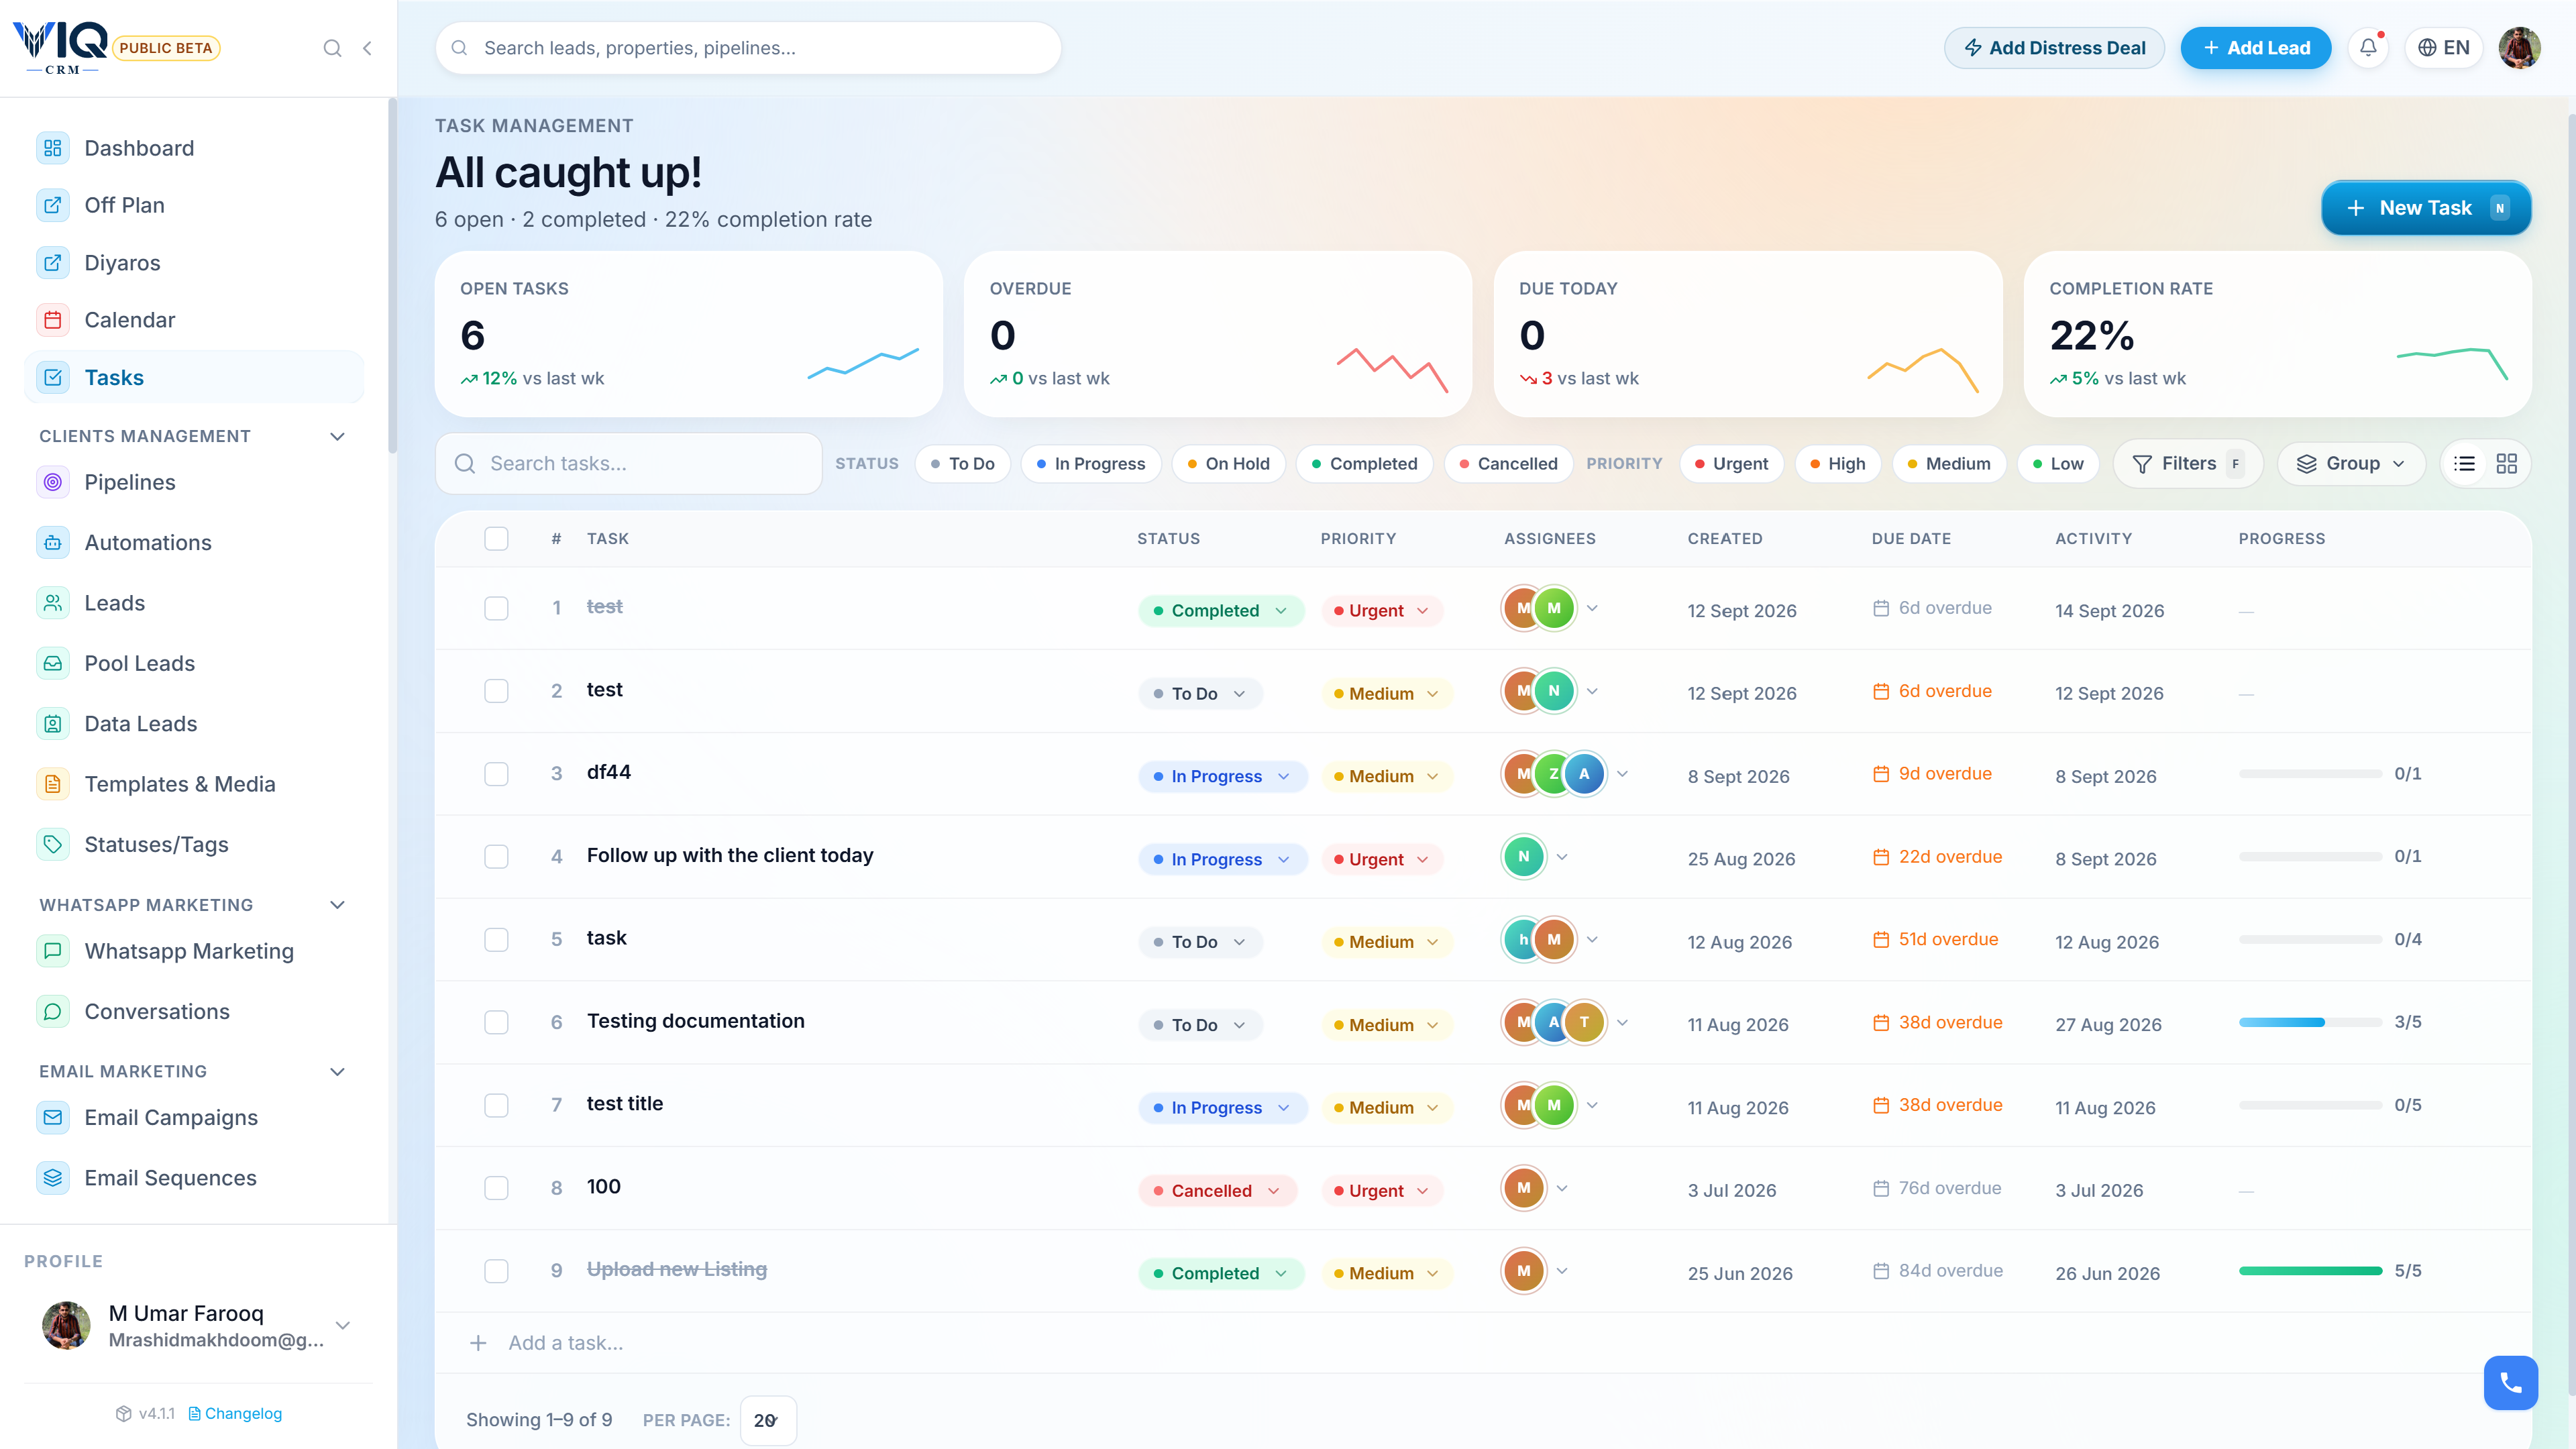Image resolution: width=2576 pixels, height=1449 pixels.
Task: Click the Search tasks input field
Action: tap(629, 463)
